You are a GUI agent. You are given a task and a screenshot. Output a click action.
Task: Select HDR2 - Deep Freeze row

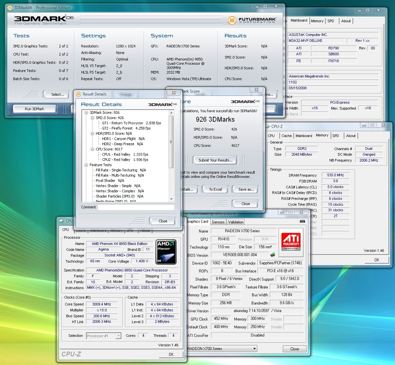click(122, 144)
